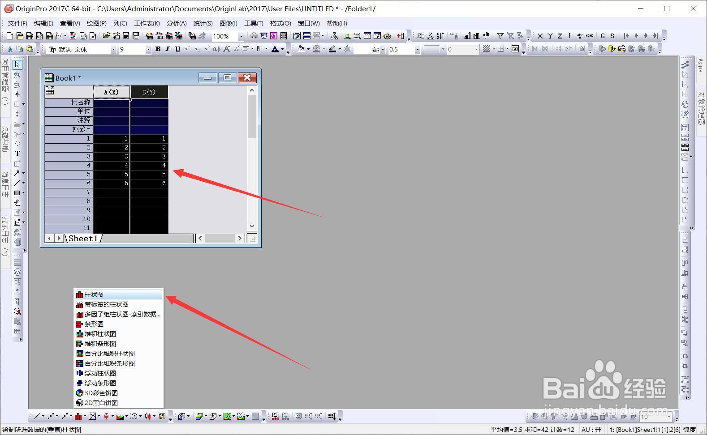The height and width of the screenshot is (435, 707).
Task: Click the A(X) column header
Action: tap(112, 92)
